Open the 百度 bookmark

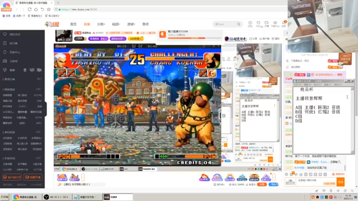pyautogui.click(x=6, y=16)
